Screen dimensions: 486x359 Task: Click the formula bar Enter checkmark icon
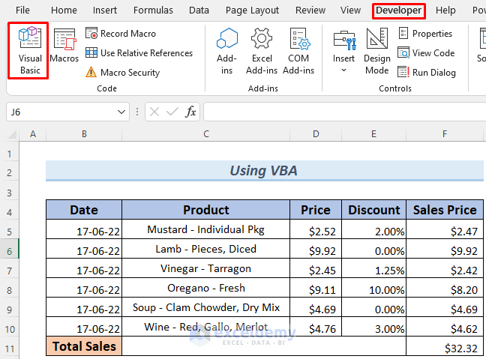pos(172,112)
